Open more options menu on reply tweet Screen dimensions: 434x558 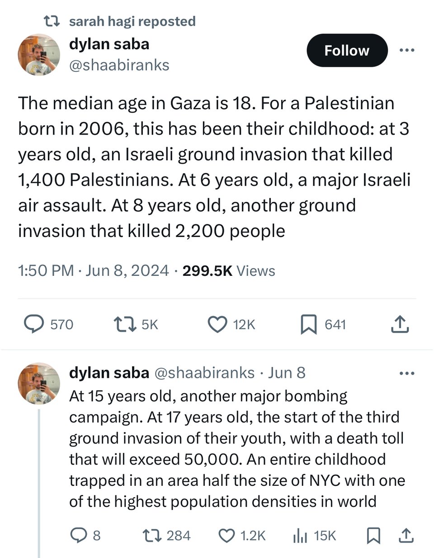(407, 373)
